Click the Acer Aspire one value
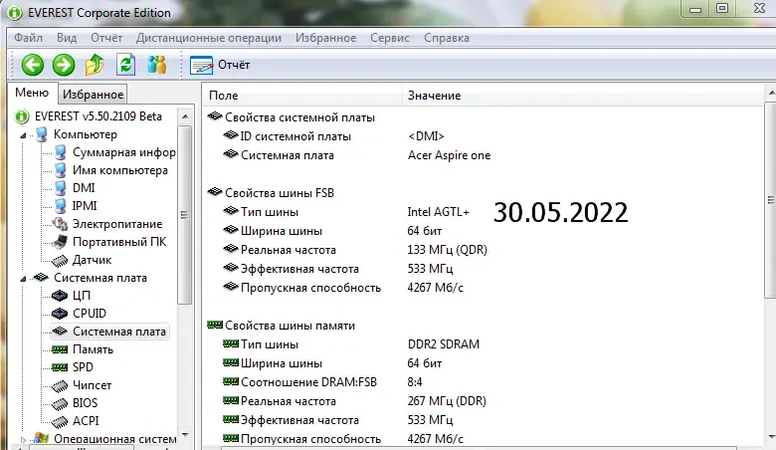Image resolution: width=776 pixels, height=450 pixels. coord(450,155)
